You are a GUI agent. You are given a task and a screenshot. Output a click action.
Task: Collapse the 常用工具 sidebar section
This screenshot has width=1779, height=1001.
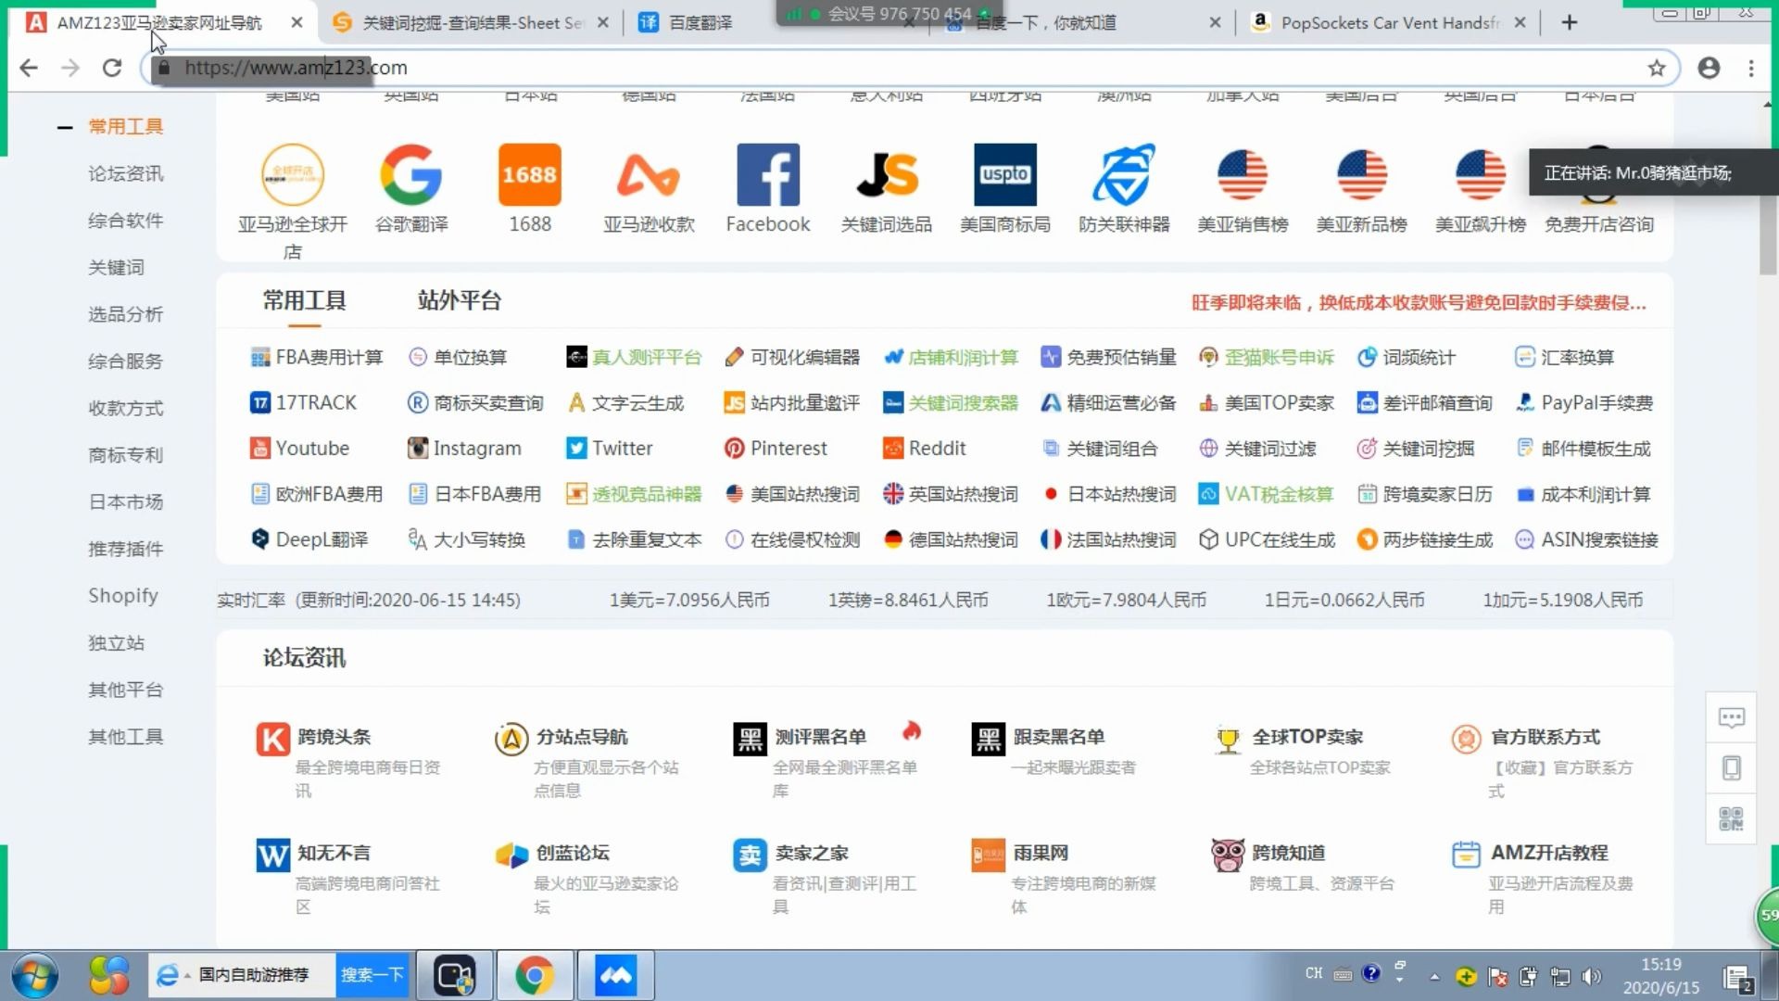[x=65, y=127]
